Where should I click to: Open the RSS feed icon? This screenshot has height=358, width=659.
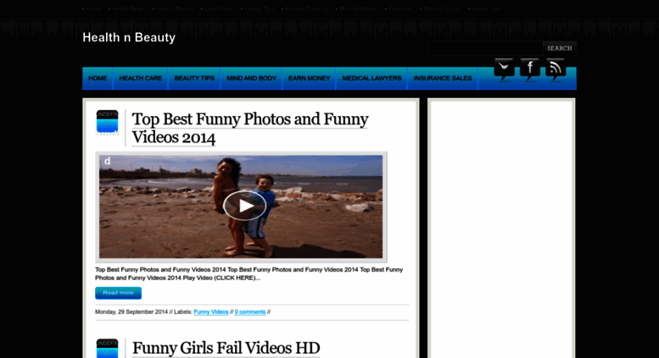[556, 69]
